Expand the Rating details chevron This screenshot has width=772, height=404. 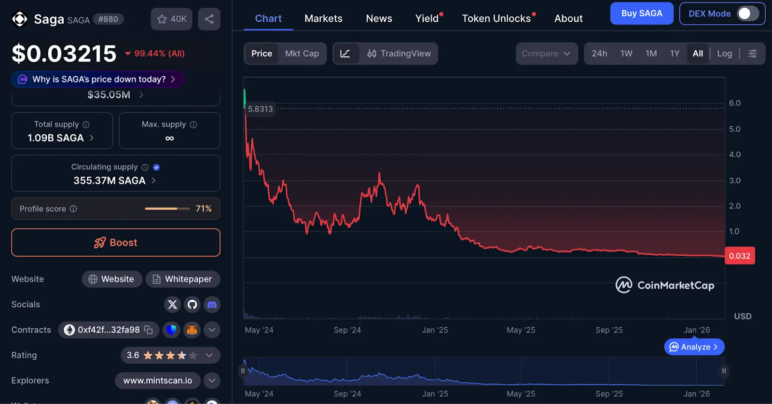tap(209, 355)
